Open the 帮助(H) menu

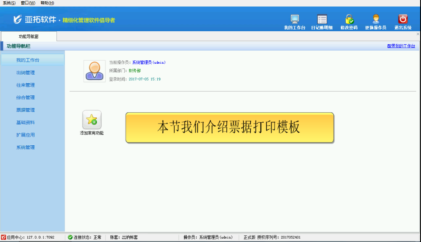[x=47, y=3]
